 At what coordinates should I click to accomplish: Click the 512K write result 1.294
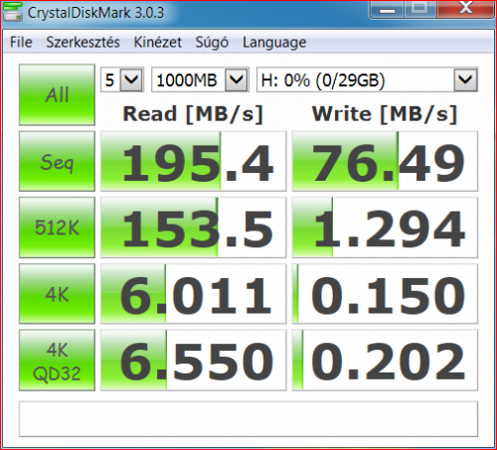(385, 227)
